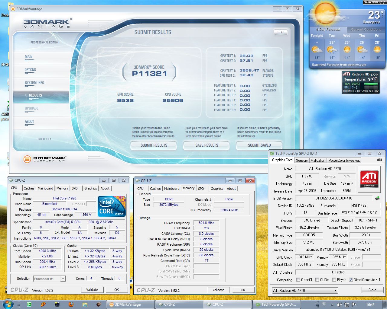Click Extended Forecast from weather.com link
The width and height of the screenshot is (387, 309).
click(x=339, y=65)
